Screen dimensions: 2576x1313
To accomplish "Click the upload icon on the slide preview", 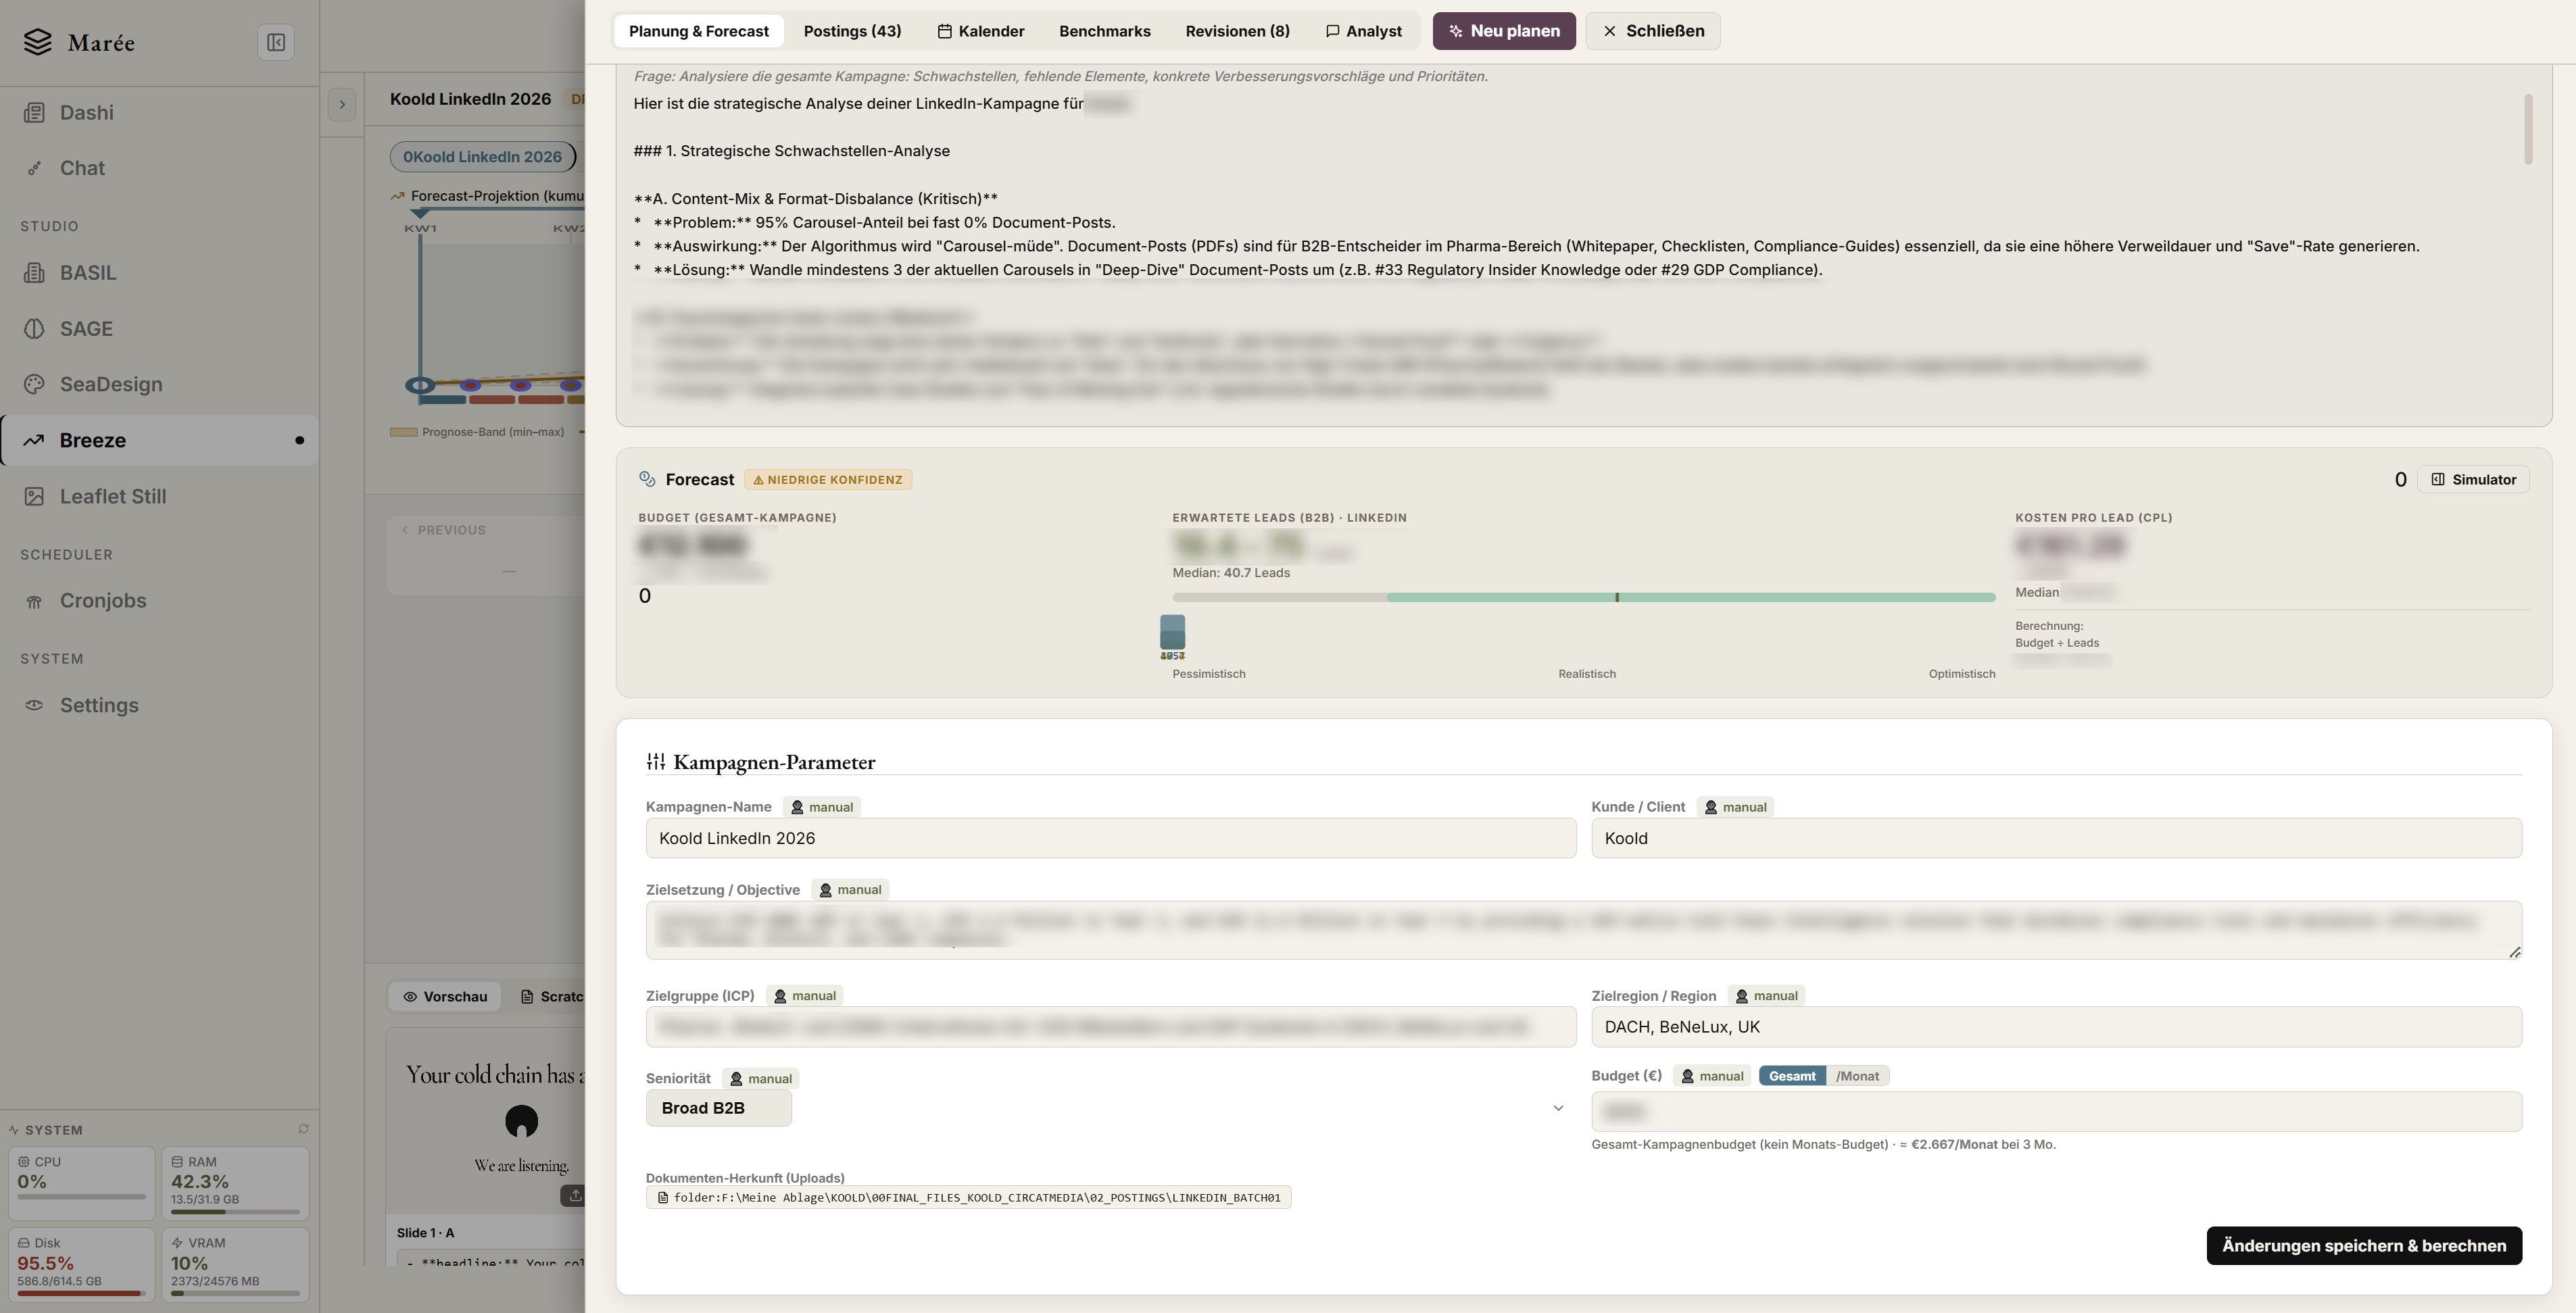I will [575, 1195].
